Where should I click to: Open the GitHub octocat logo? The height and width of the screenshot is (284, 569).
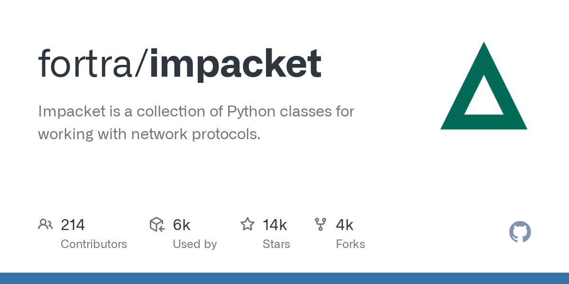coord(520,232)
